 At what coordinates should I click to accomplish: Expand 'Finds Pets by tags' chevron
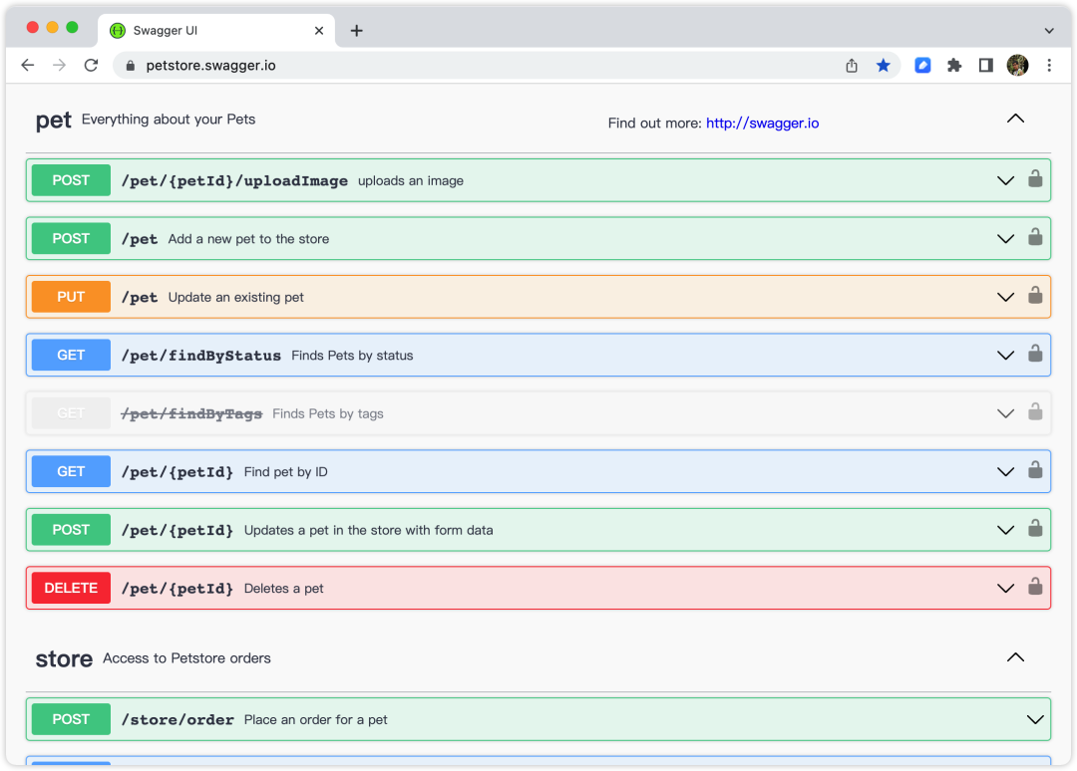[x=1005, y=413]
